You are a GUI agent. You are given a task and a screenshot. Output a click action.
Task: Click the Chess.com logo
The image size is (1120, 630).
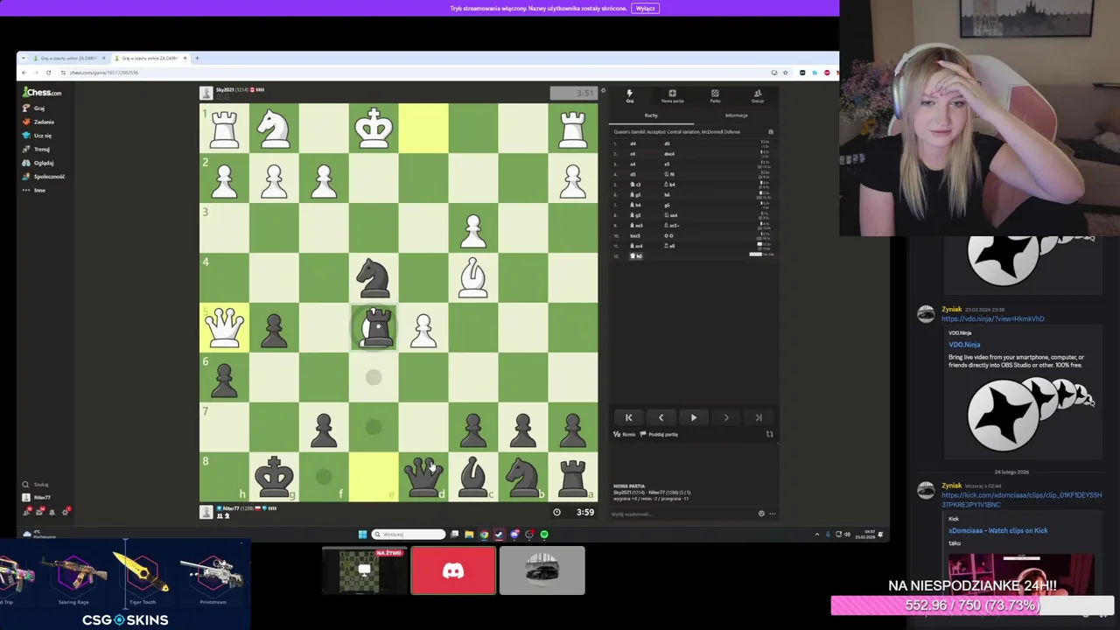[42, 92]
